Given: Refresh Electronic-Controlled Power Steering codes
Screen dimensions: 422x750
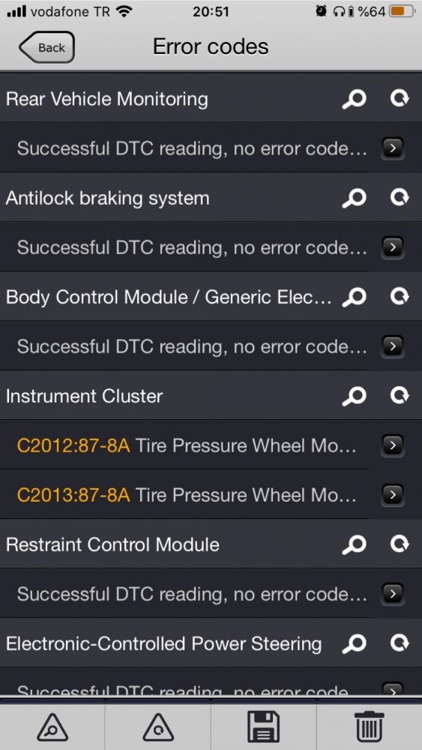Looking at the screenshot, I should click(x=399, y=643).
